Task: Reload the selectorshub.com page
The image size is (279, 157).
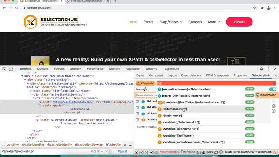Action: coord(17,8)
